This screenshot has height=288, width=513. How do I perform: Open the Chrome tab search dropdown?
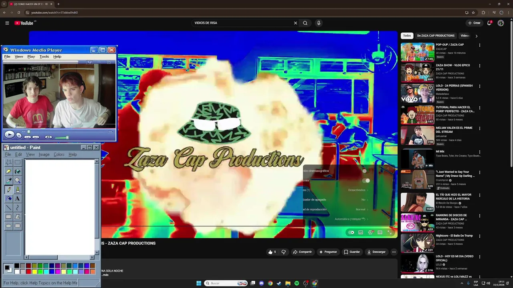click(4, 4)
